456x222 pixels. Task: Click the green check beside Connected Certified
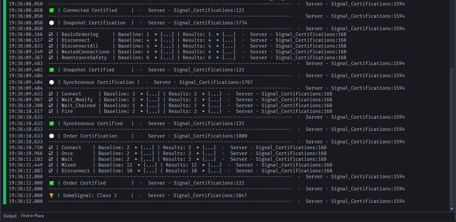pyautogui.click(x=52, y=10)
